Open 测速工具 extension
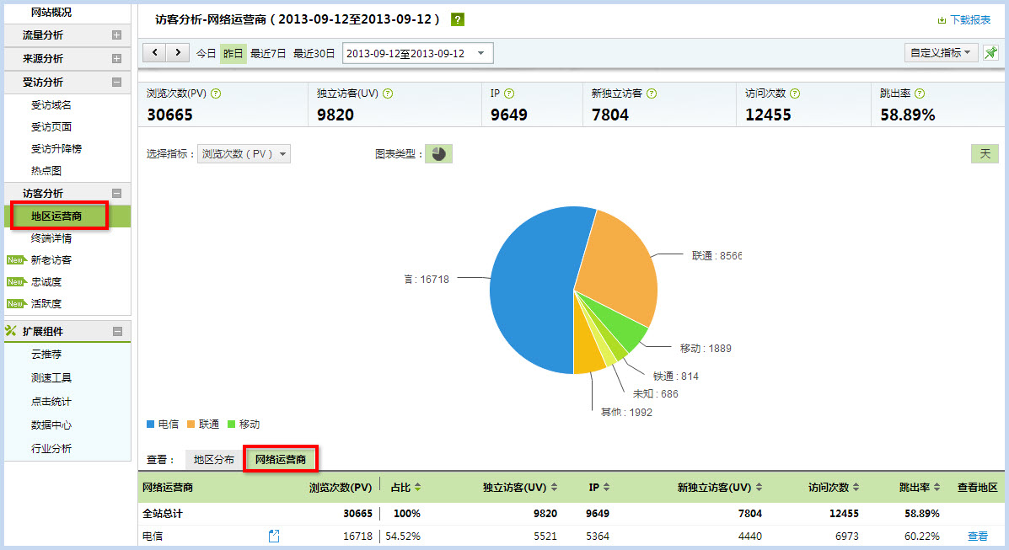This screenshot has height=550, width=1009. pyautogui.click(x=51, y=377)
